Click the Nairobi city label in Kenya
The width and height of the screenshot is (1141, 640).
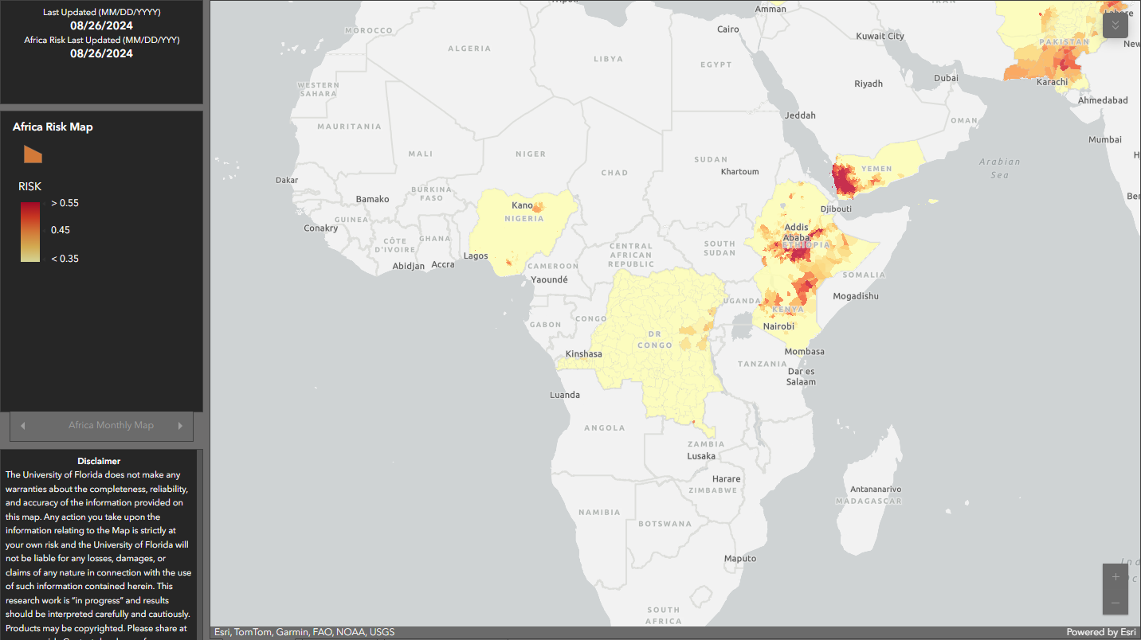tap(778, 326)
